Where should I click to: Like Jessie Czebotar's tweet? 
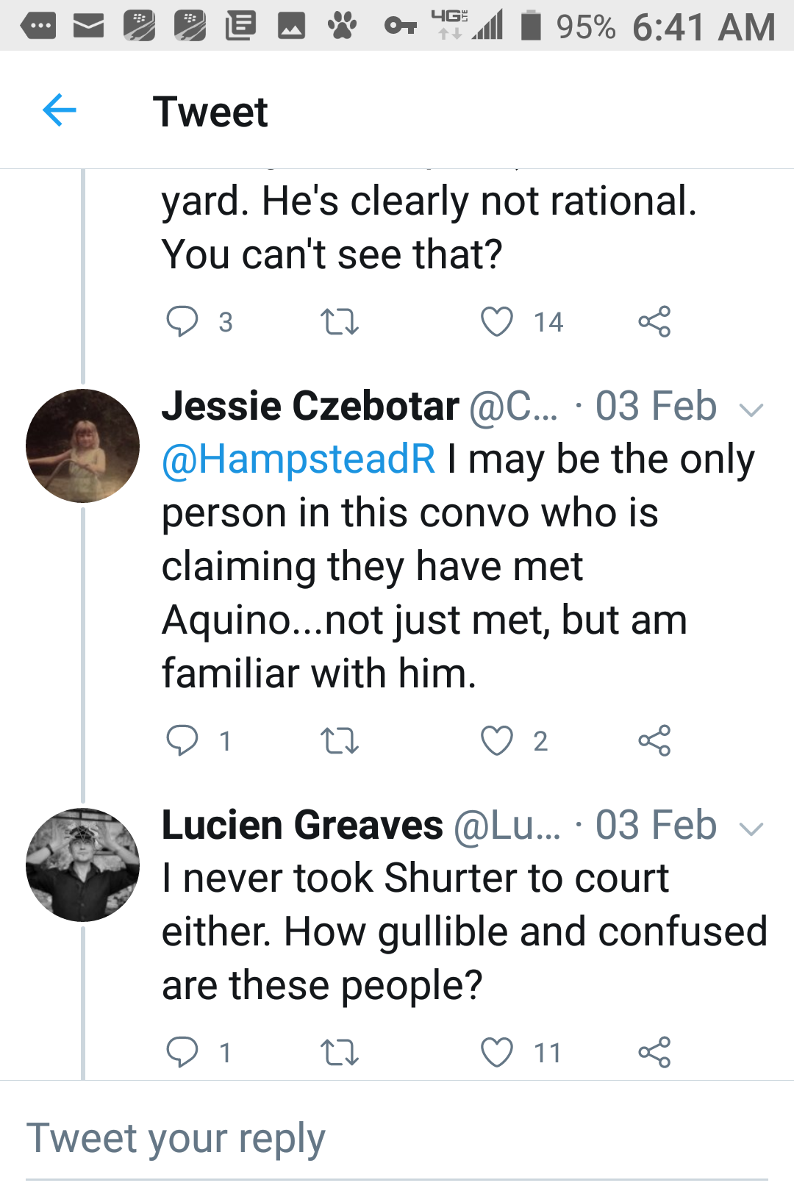tap(496, 740)
